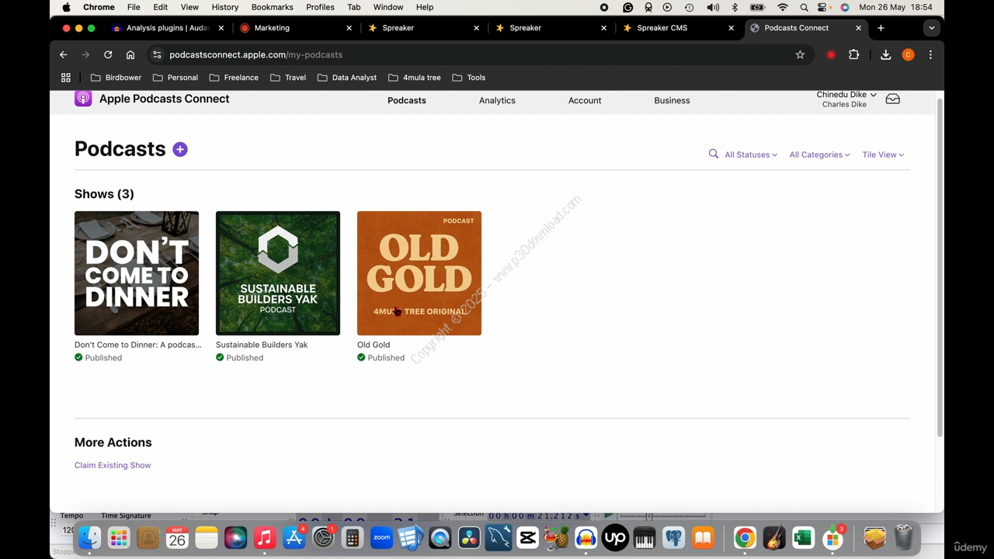Open the Old Gold show title link

pyautogui.click(x=374, y=345)
